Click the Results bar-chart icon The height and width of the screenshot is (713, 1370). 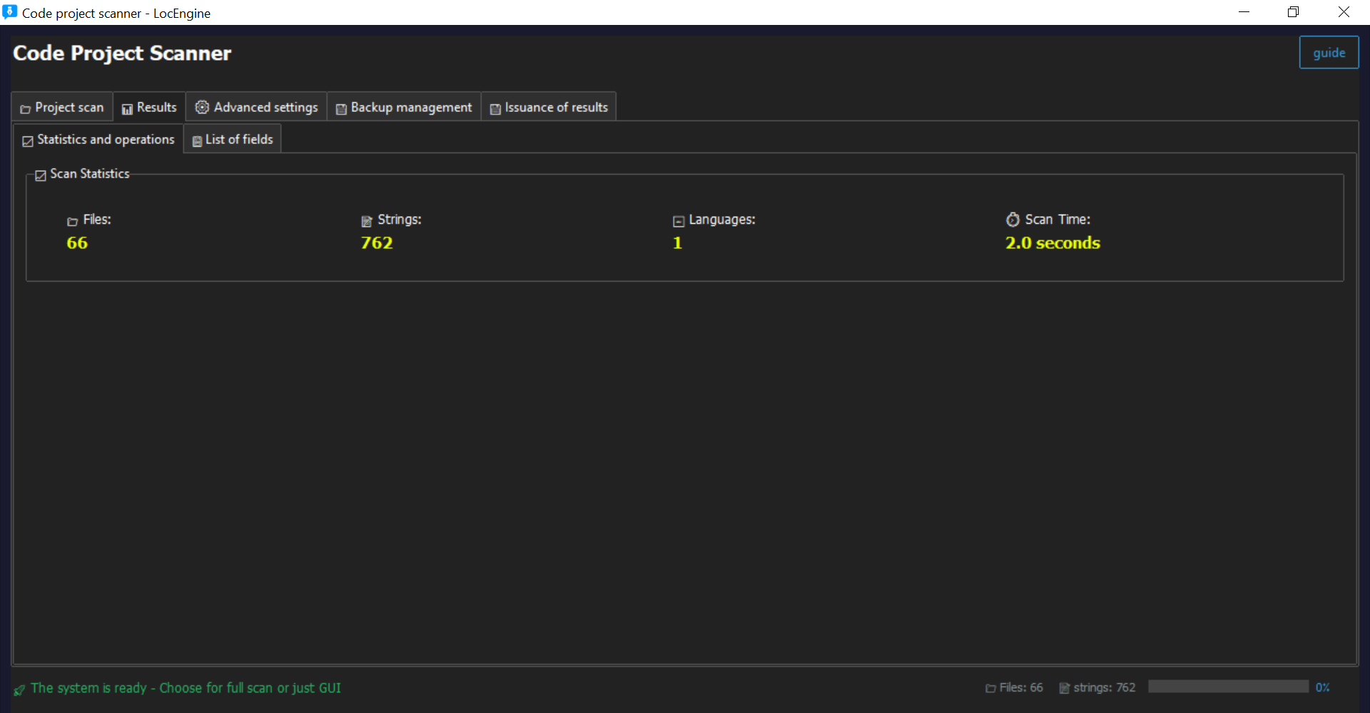[x=128, y=108]
